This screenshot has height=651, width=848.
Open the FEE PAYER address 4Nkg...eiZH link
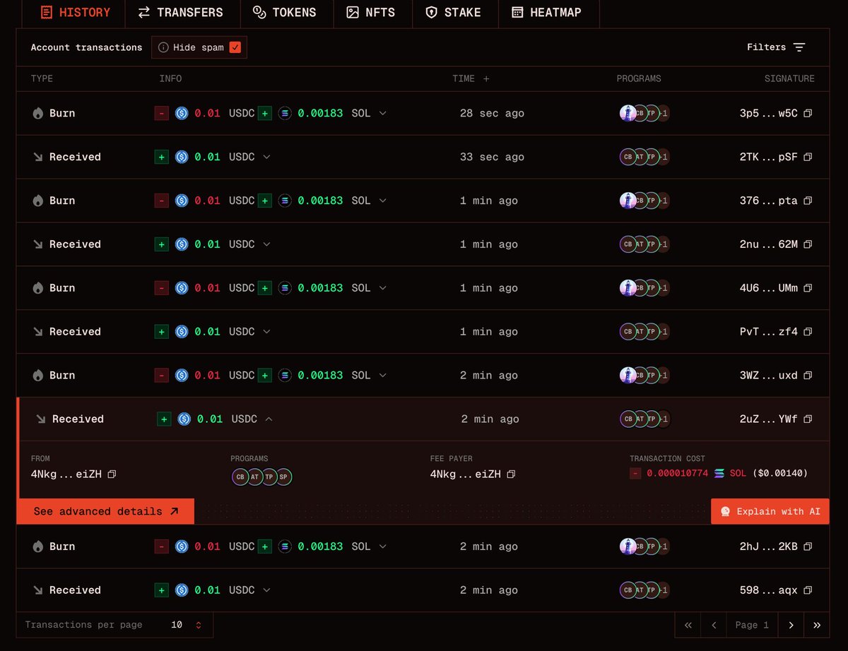[x=466, y=474]
